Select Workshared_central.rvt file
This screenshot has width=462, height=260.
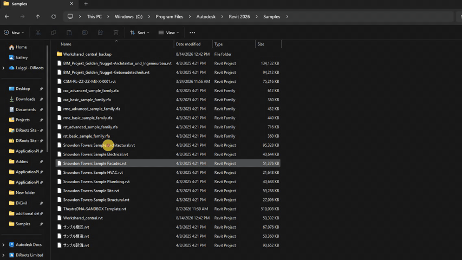[x=168, y=218]
